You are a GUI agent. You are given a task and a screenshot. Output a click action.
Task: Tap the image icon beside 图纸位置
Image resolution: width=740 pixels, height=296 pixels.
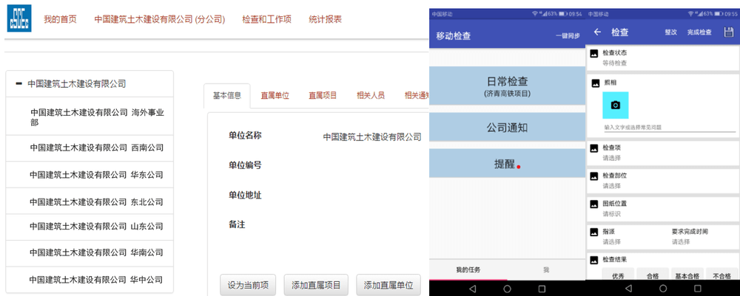tap(595, 204)
